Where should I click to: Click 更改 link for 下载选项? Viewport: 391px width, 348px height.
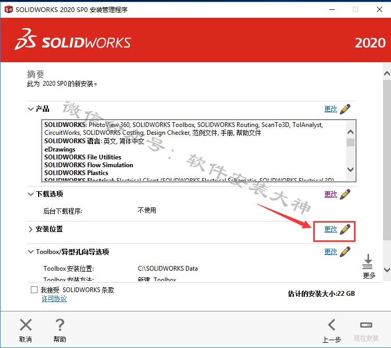pyautogui.click(x=330, y=194)
